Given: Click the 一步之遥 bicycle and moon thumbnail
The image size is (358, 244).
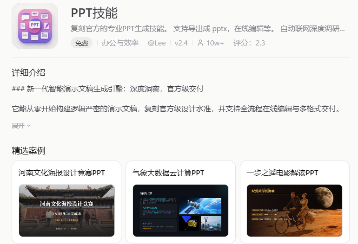Looking at the screenshot, I should coord(294,211).
